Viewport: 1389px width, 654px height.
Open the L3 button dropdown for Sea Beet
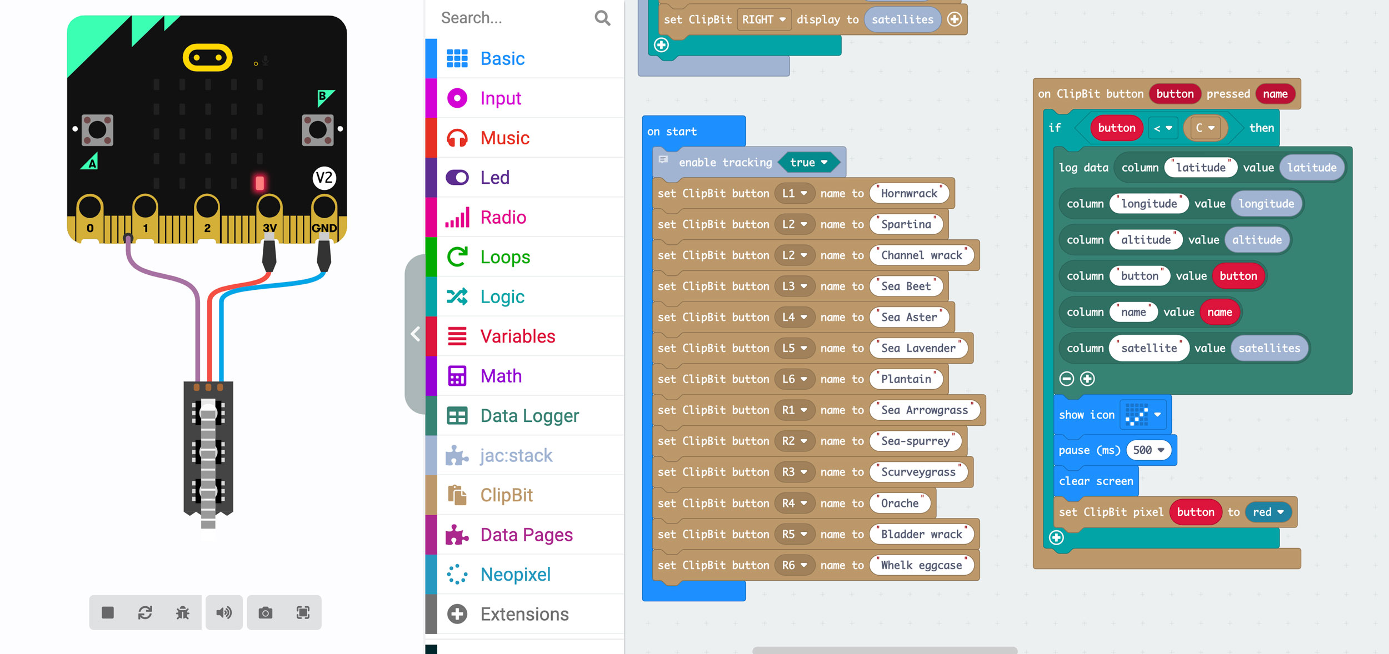[x=795, y=286]
